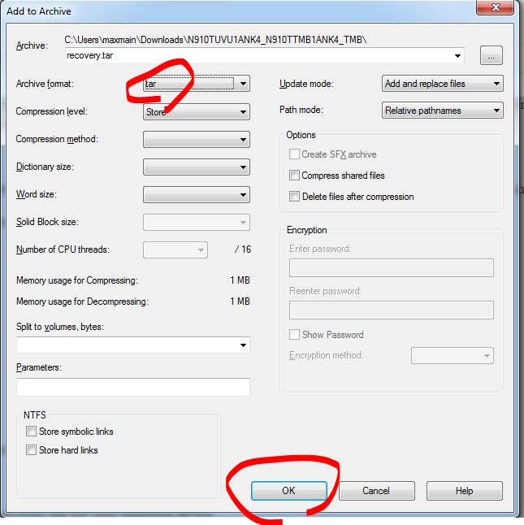Click the Reenter password field
This screenshot has height=525, width=524.
tap(391, 310)
